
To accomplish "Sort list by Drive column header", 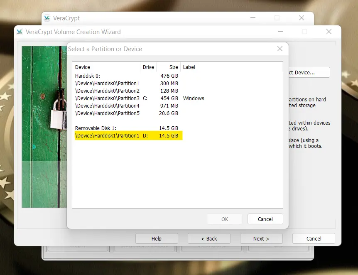I will [x=148, y=67].
